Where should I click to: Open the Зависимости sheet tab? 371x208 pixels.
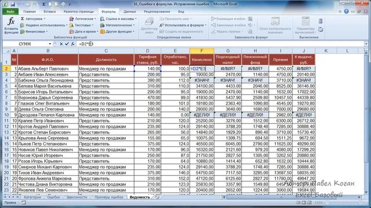point(77,197)
